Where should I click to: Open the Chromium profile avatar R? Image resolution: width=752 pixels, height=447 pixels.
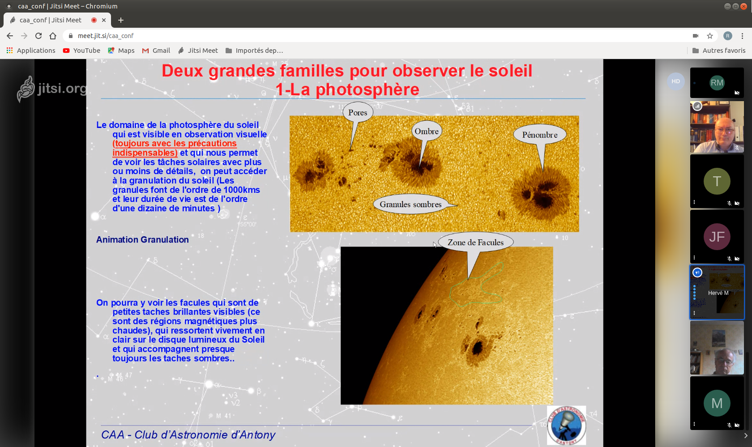click(x=728, y=36)
